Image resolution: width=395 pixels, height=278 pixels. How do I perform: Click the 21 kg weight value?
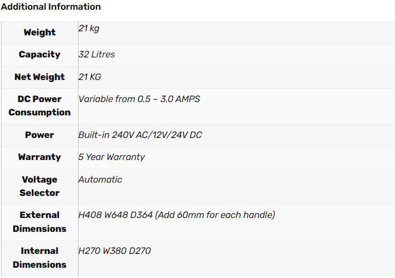click(x=89, y=28)
